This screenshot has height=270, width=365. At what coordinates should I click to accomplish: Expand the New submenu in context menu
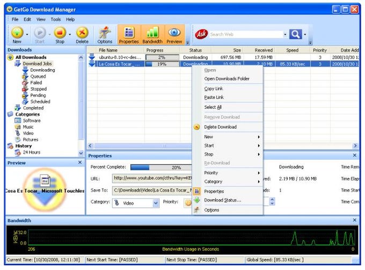pyautogui.click(x=228, y=137)
